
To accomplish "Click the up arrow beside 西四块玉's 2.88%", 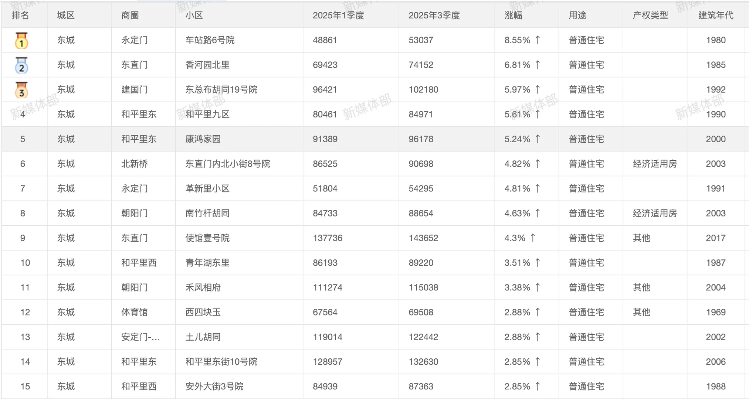I will (x=538, y=312).
